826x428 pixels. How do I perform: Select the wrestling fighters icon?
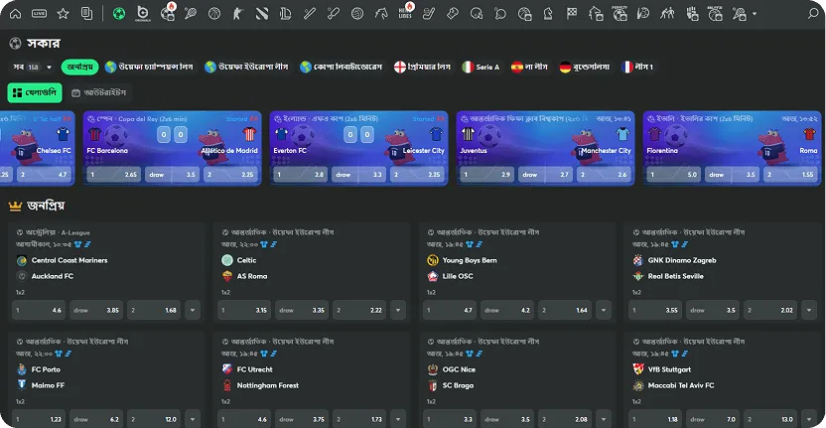(667, 14)
